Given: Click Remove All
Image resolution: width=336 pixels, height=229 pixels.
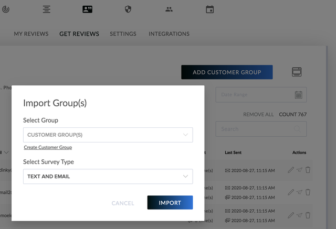Looking at the screenshot, I should click(258, 115).
